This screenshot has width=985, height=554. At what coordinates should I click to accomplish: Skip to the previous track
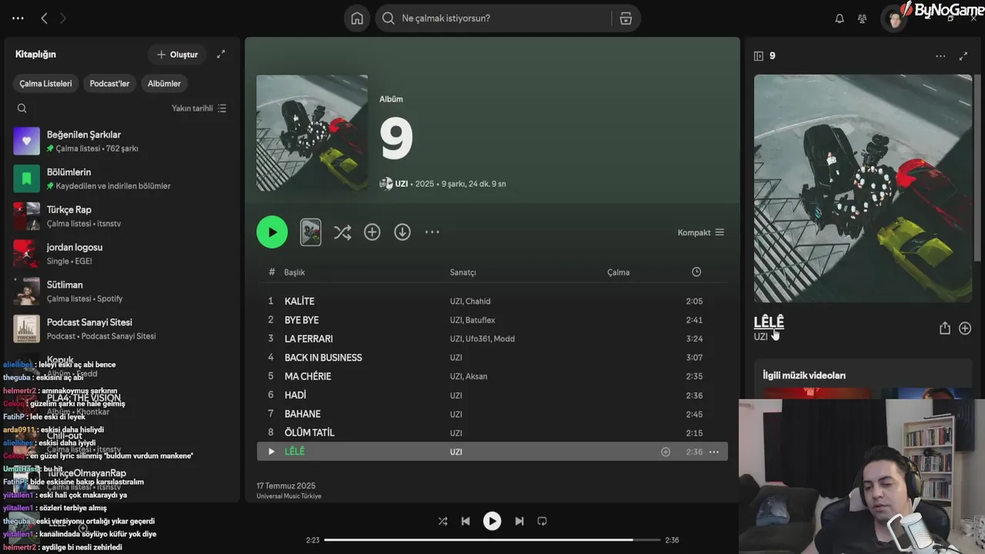point(466,521)
